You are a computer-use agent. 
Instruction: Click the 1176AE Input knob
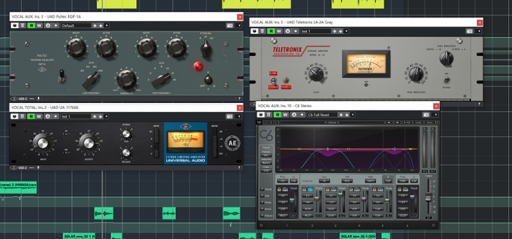tap(42, 143)
